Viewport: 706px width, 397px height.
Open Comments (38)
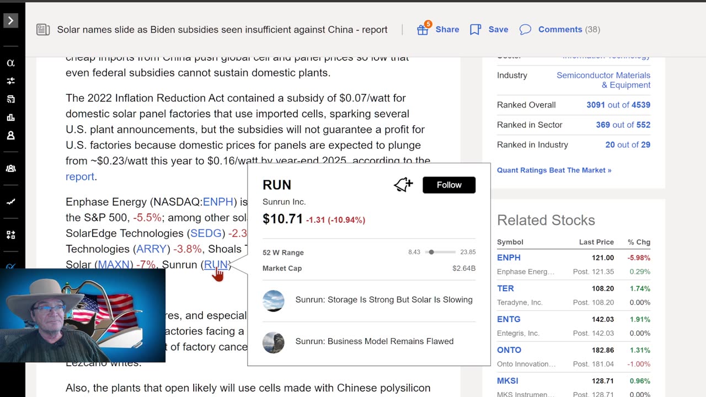tap(569, 29)
